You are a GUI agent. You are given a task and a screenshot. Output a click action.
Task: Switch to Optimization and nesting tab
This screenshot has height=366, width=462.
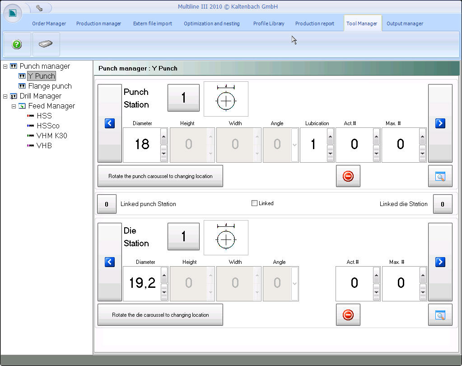[x=211, y=23]
